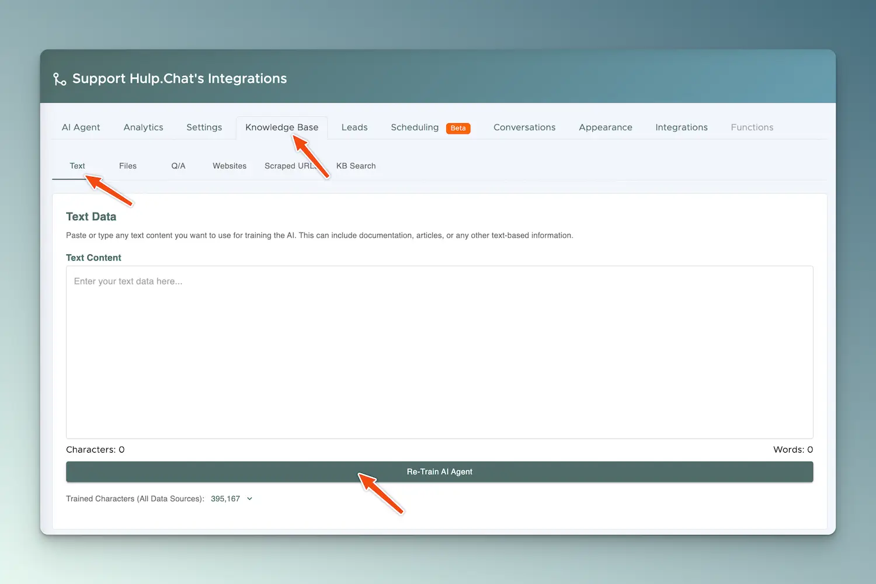Click the integrations branch icon in header
The width and height of the screenshot is (876, 584).
(x=60, y=79)
